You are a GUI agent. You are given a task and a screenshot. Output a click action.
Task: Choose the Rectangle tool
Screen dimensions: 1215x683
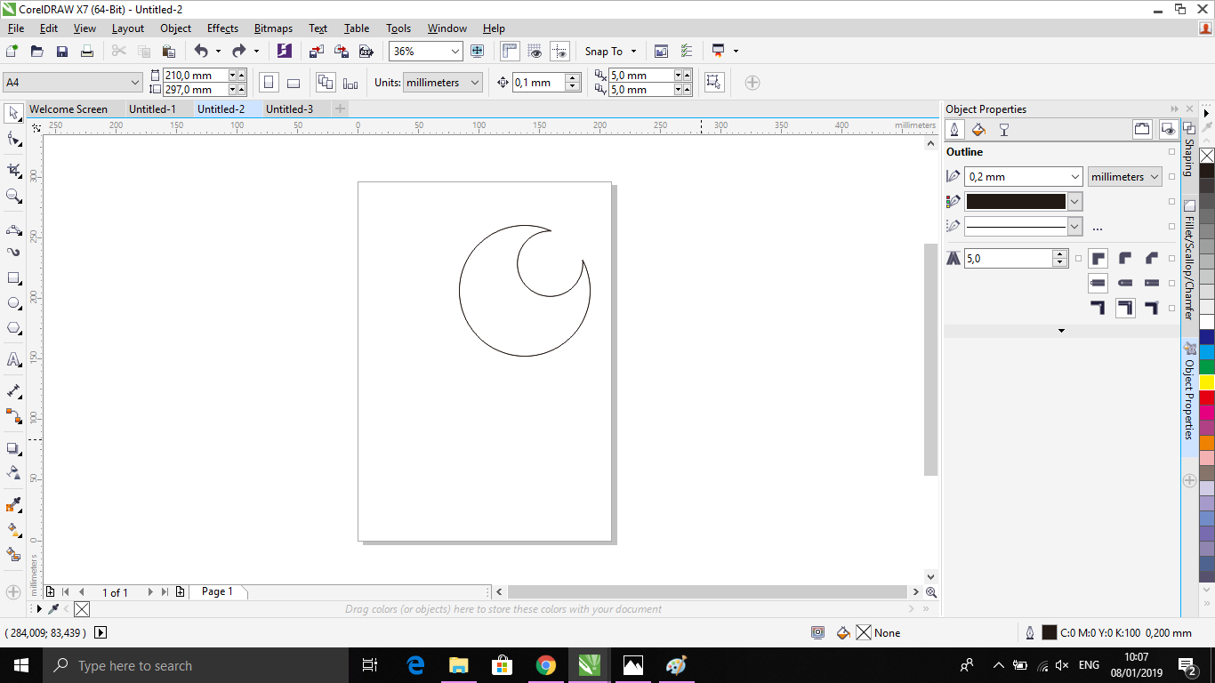click(x=13, y=278)
